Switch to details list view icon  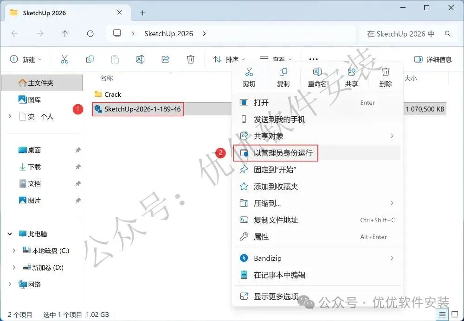click(x=442, y=315)
